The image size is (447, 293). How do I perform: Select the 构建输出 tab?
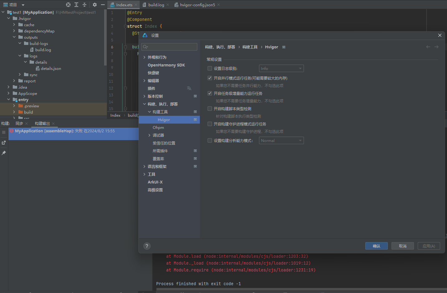click(x=42, y=124)
